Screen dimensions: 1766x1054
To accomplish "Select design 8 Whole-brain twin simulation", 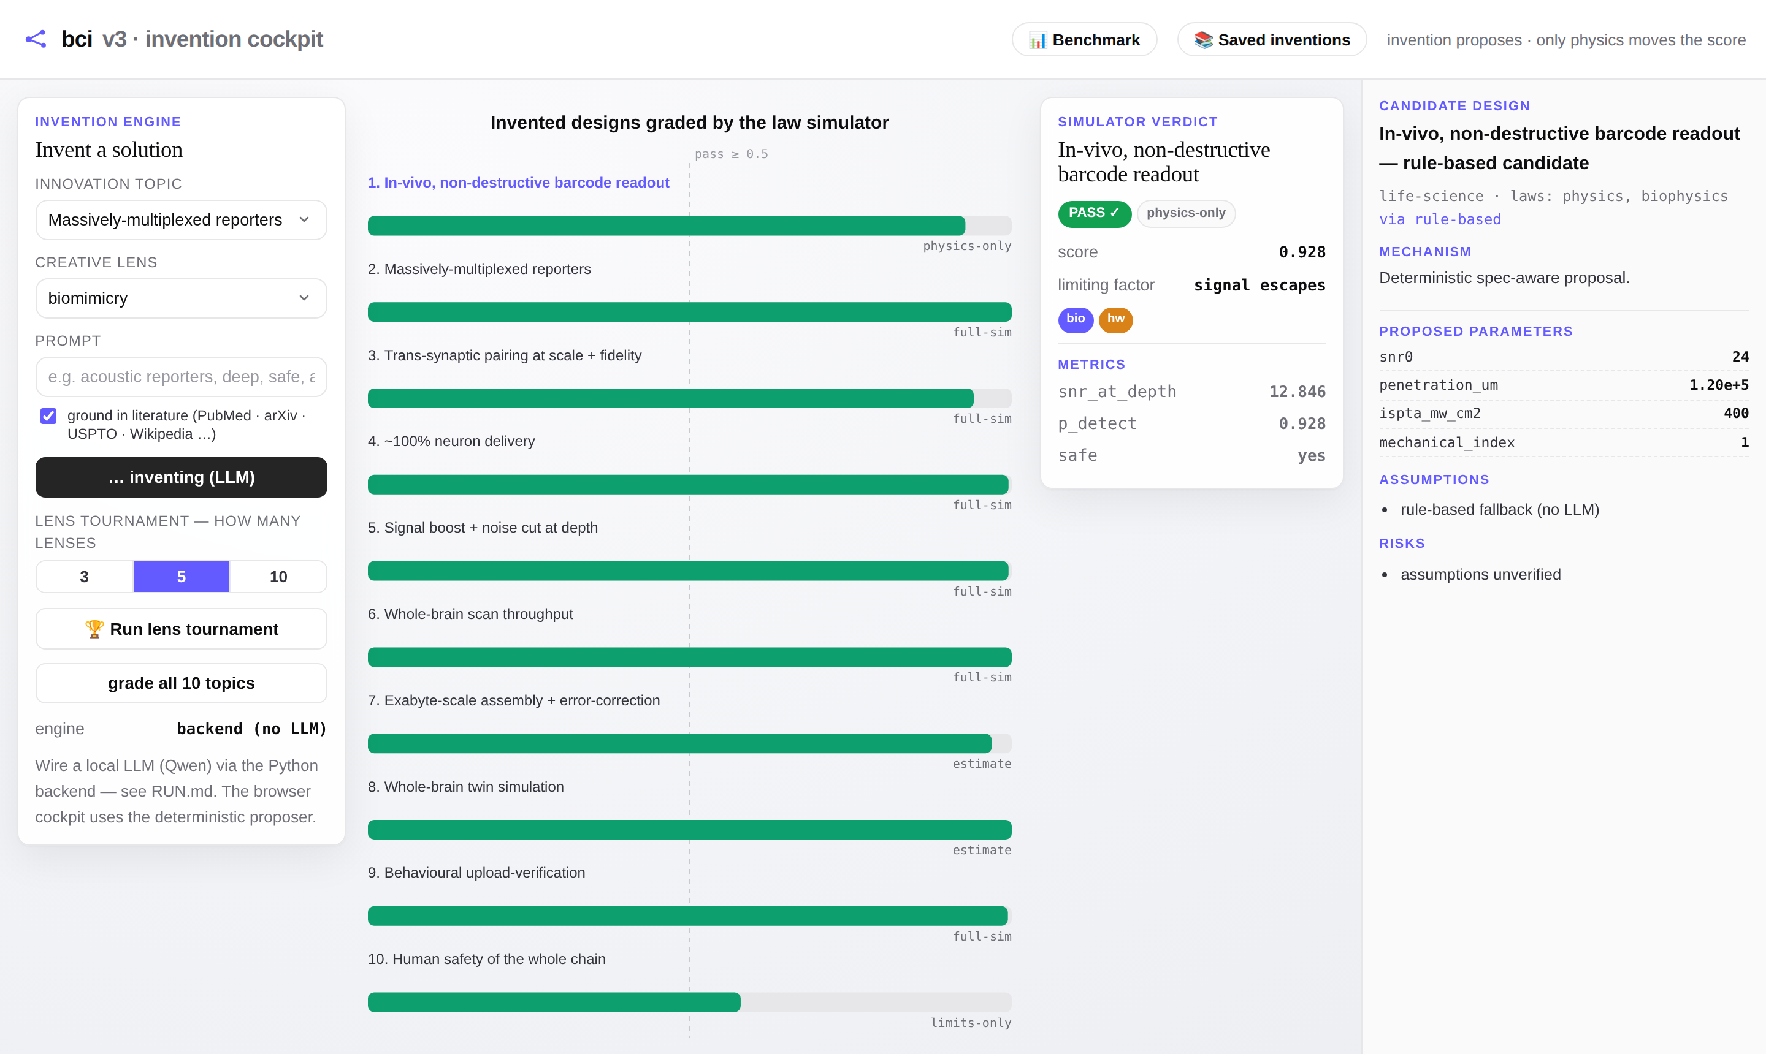I will click(465, 787).
